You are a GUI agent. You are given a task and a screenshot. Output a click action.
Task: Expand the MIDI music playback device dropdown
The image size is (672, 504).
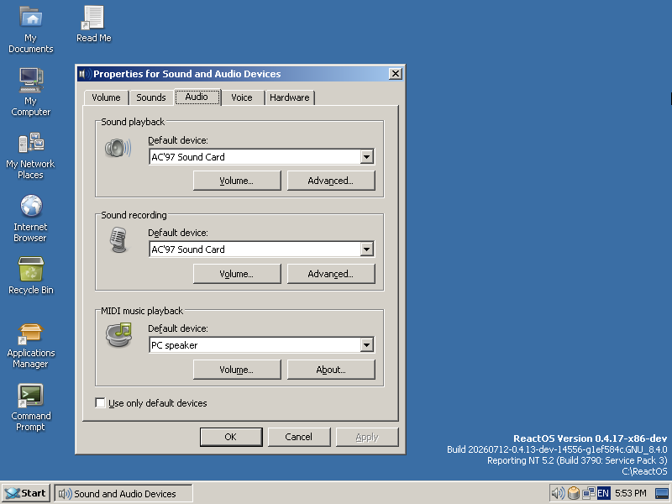coord(366,345)
